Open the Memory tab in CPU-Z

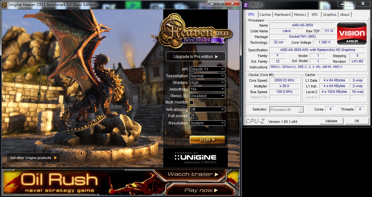coord(300,15)
